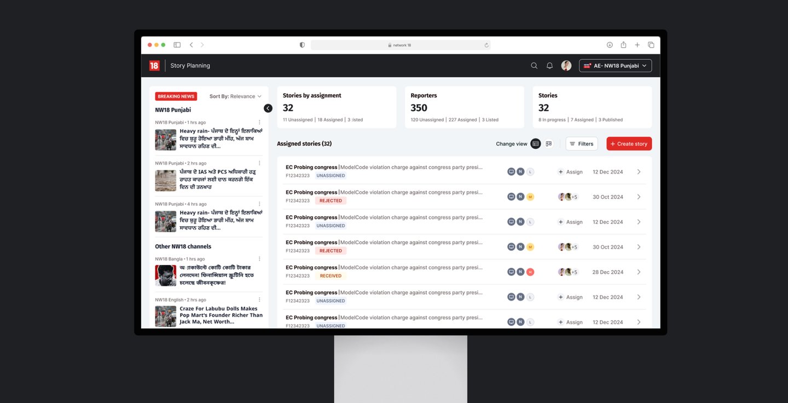Viewport: 788px width, 403px height.
Task: Click '3 Listed' in Reporters card
Action: point(490,120)
